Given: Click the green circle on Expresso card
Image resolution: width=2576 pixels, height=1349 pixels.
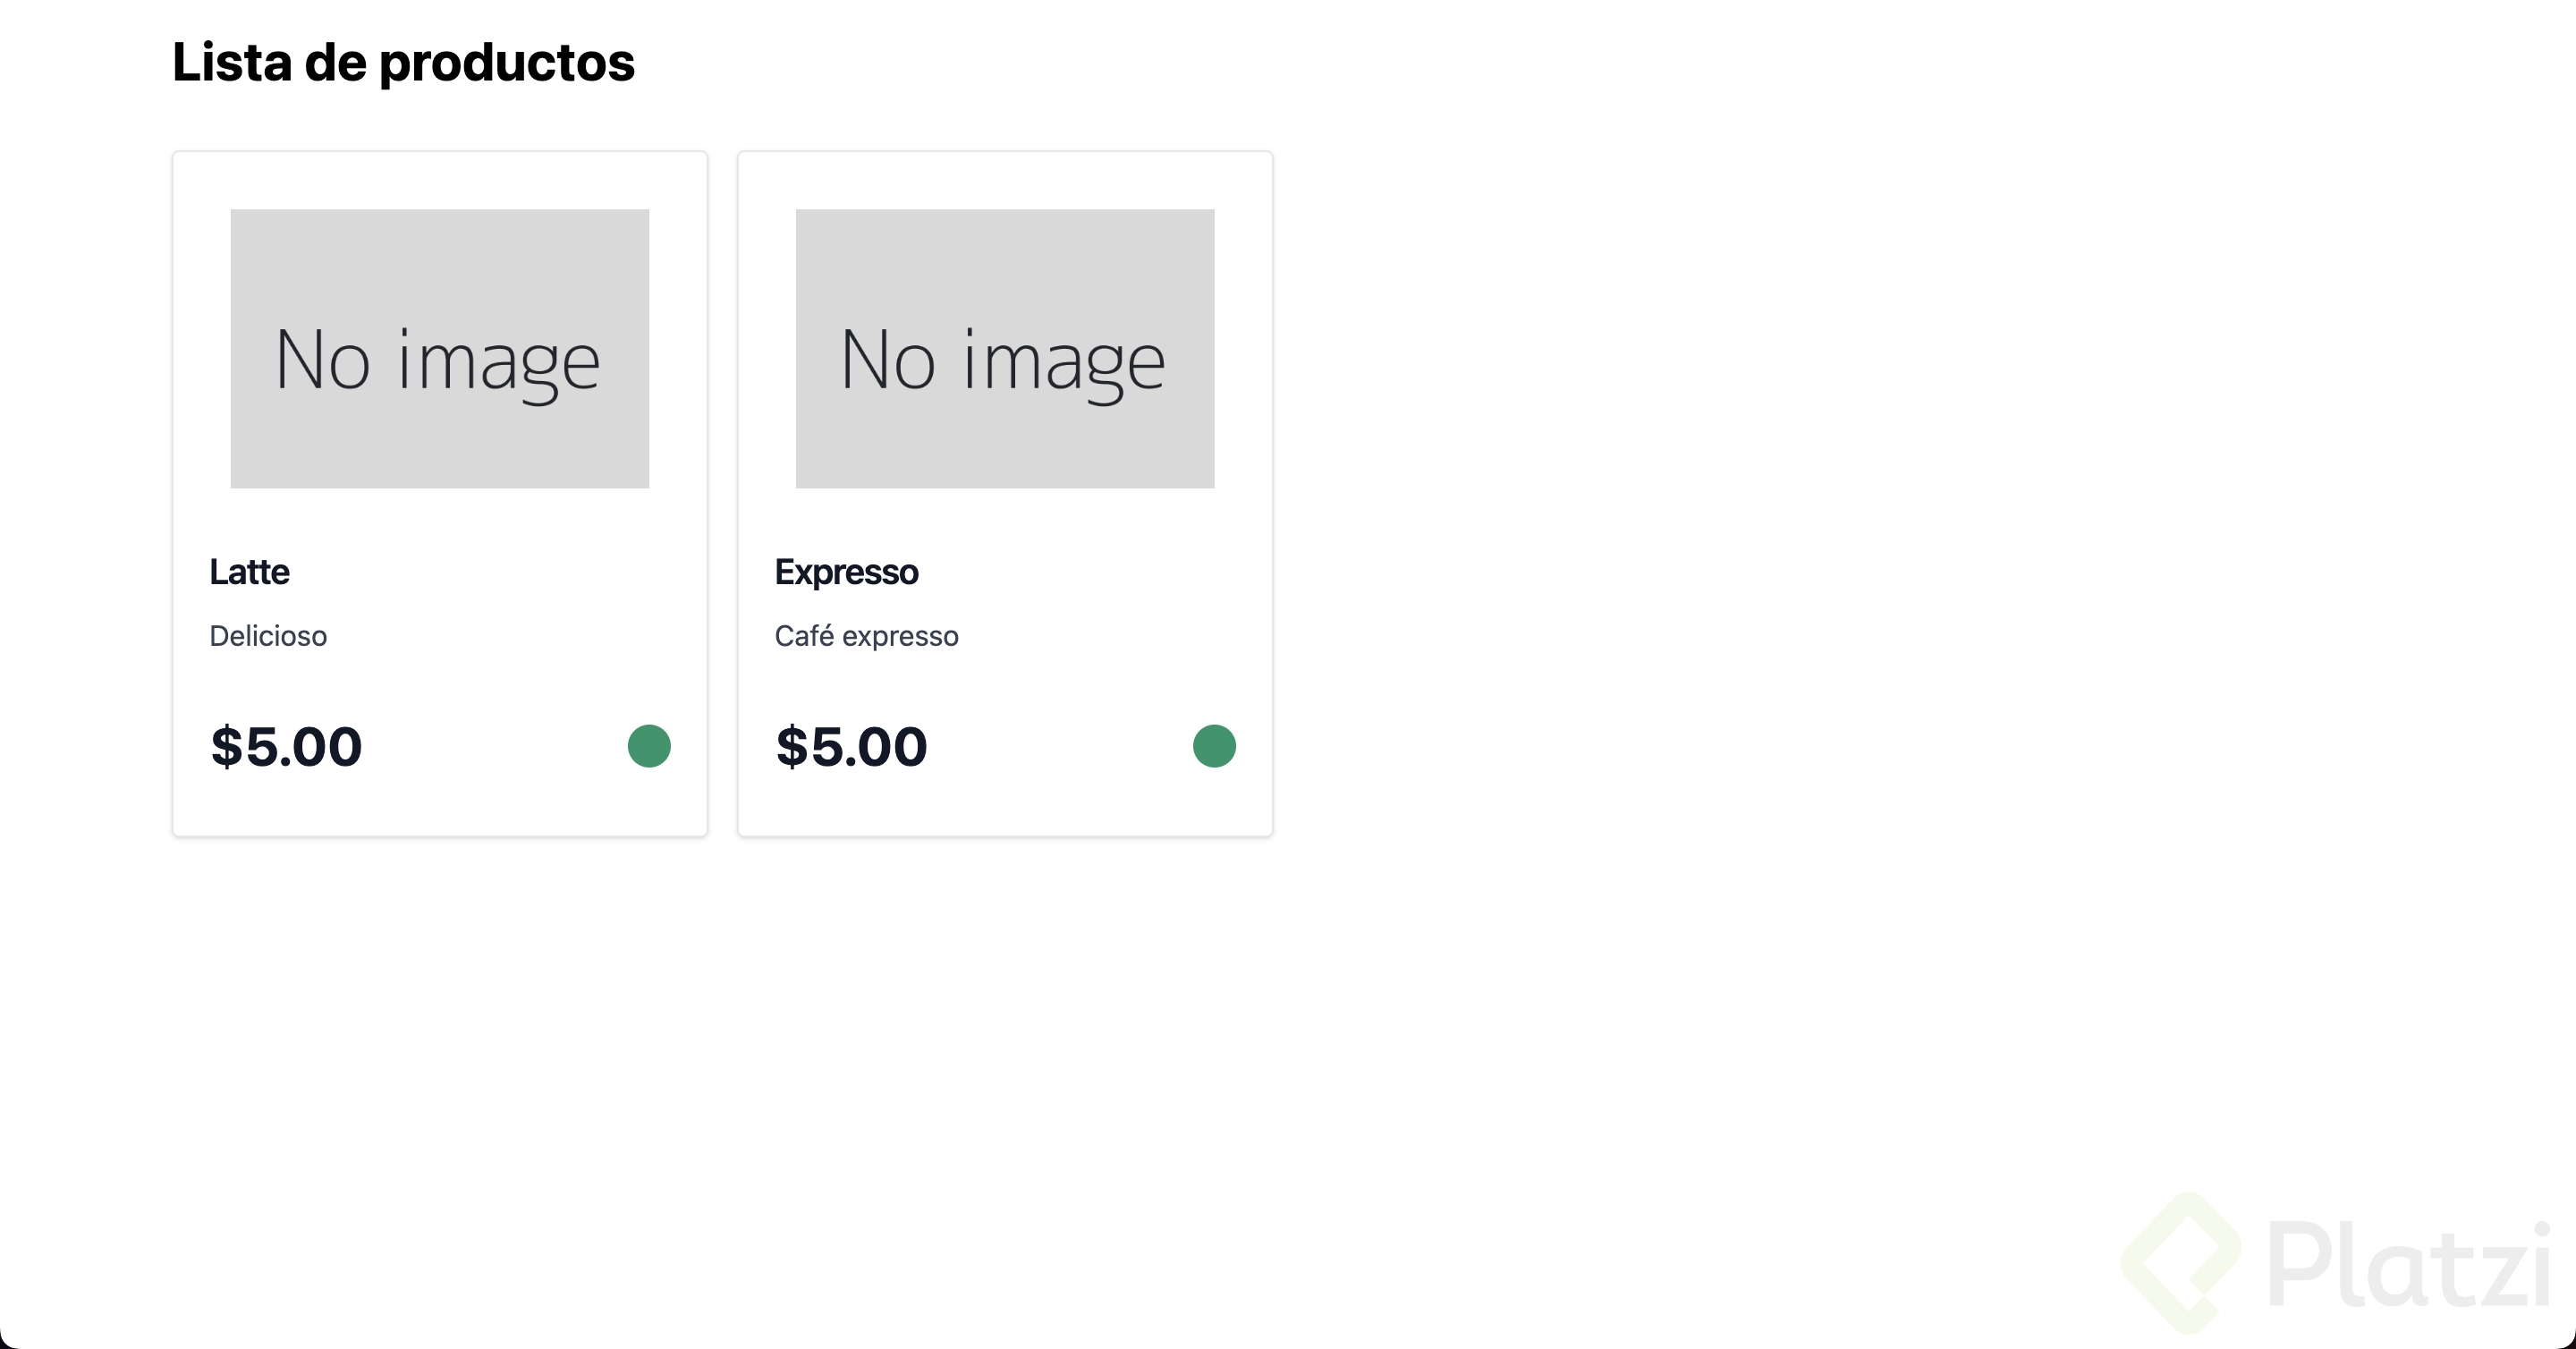Looking at the screenshot, I should coord(1214,746).
